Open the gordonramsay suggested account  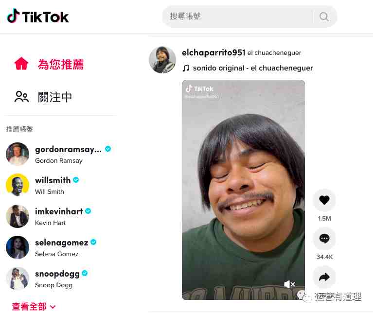58,154
